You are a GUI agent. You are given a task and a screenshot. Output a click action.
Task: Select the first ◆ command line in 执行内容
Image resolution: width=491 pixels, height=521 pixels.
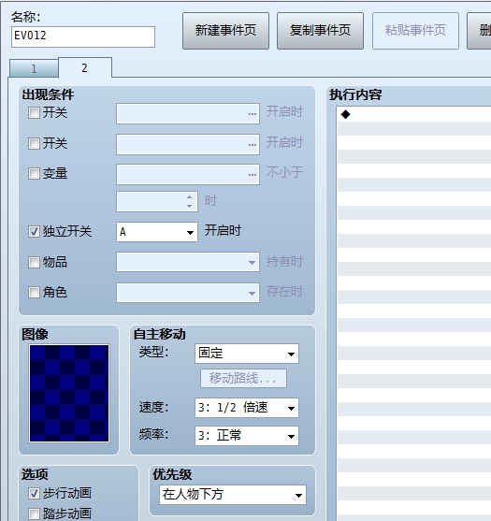pyautogui.click(x=414, y=114)
